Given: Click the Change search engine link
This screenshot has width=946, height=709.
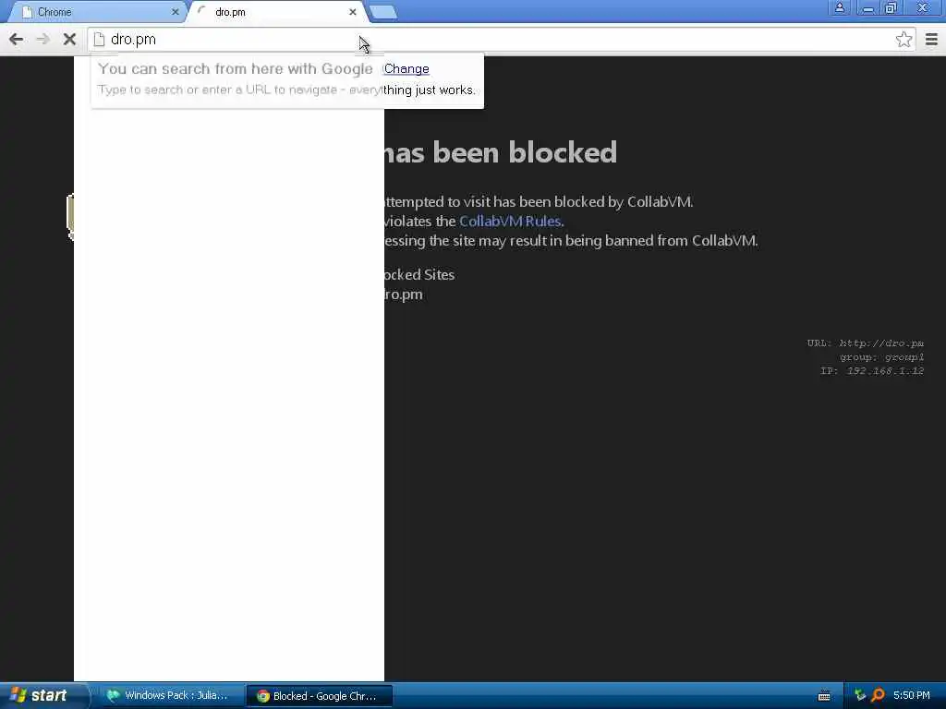Looking at the screenshot, I should (x=406, y=68).
